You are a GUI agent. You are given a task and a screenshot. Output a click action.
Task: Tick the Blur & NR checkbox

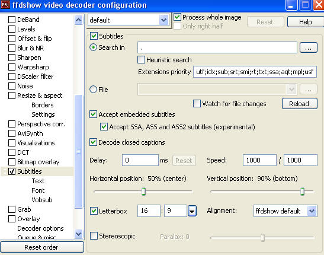12,48
